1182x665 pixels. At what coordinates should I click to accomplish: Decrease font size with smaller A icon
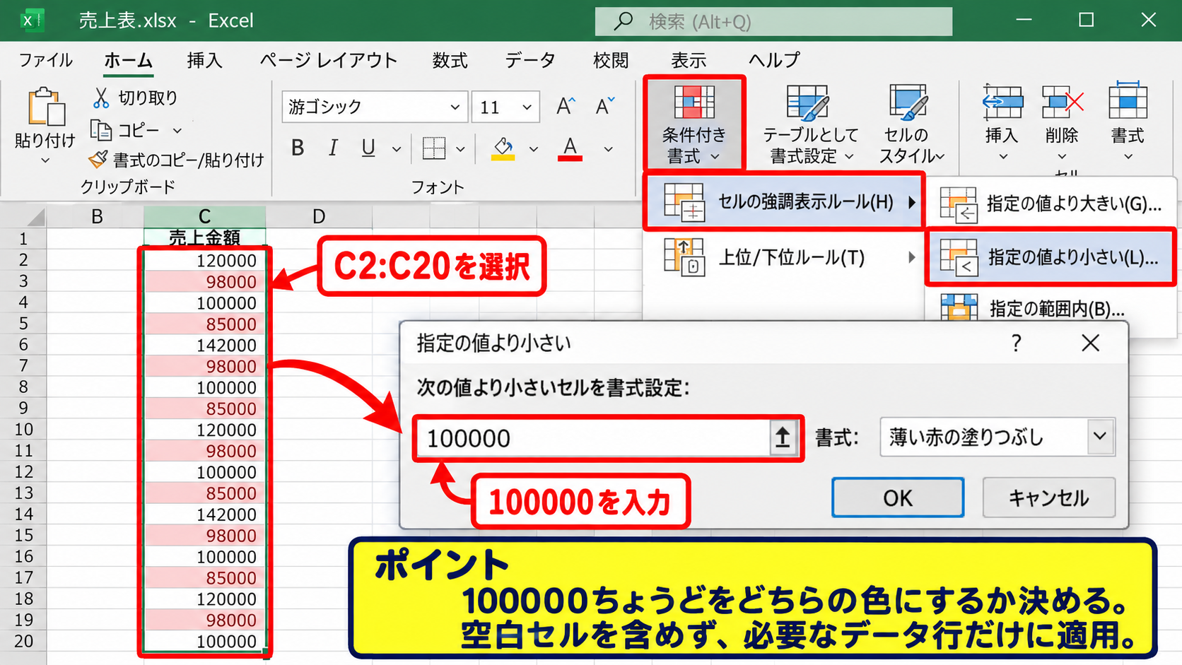605,107
